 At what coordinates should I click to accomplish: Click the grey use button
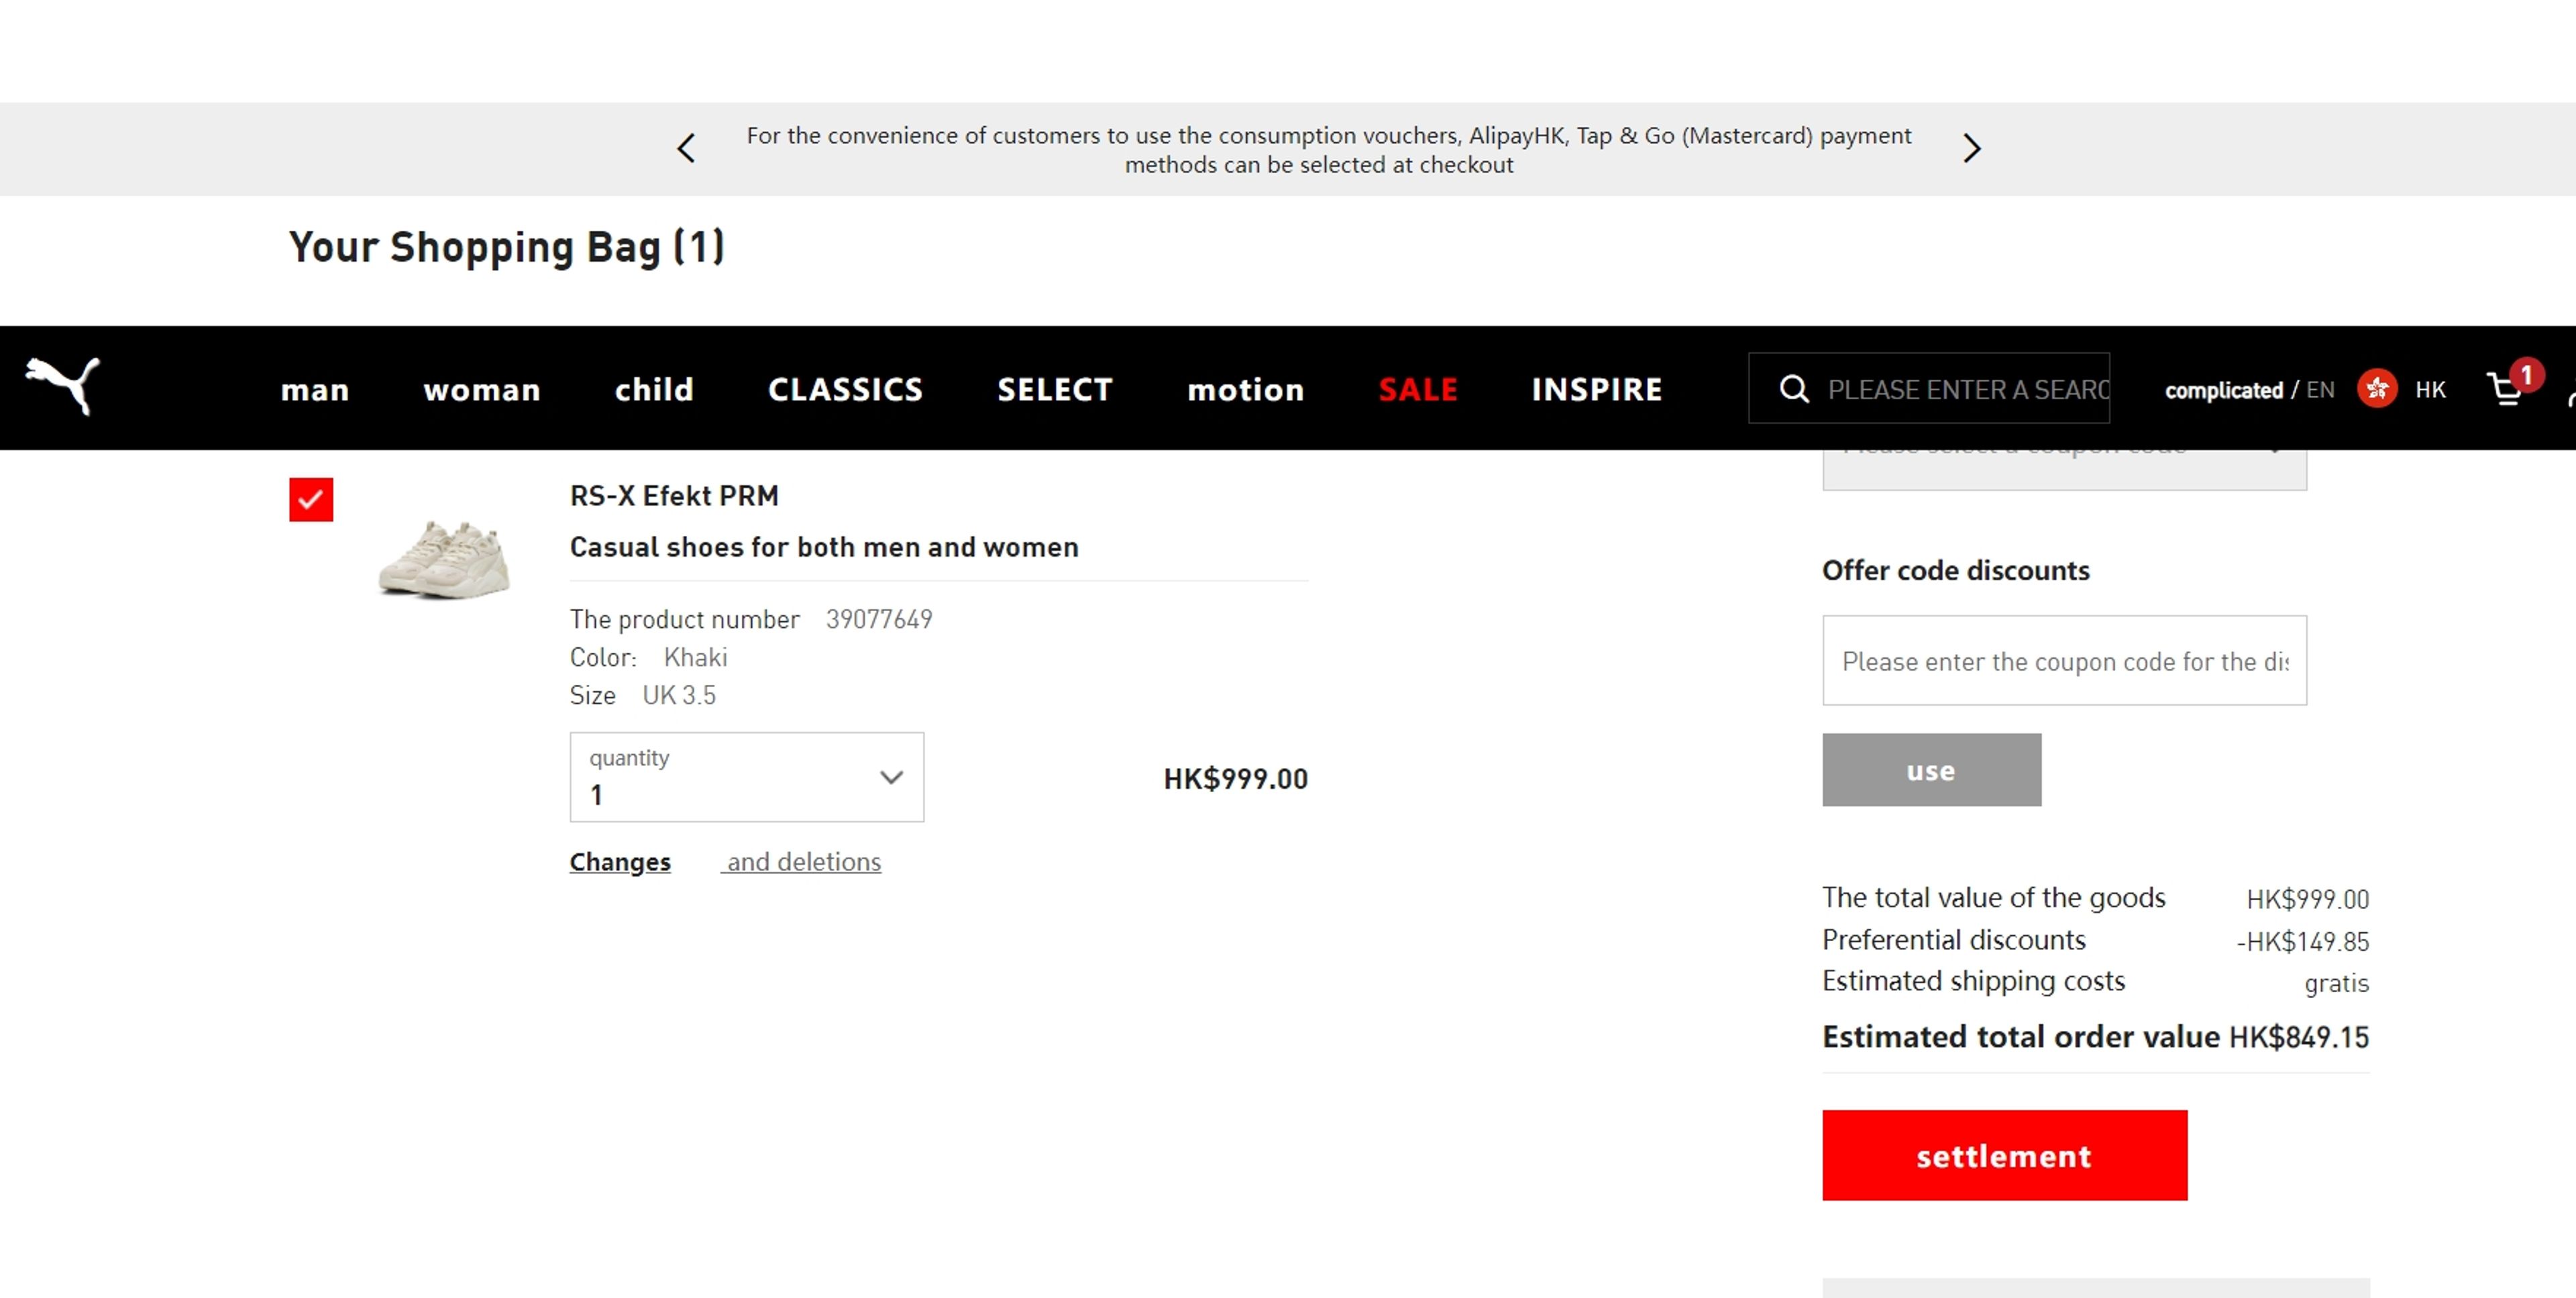click(x=1931, y=770)
